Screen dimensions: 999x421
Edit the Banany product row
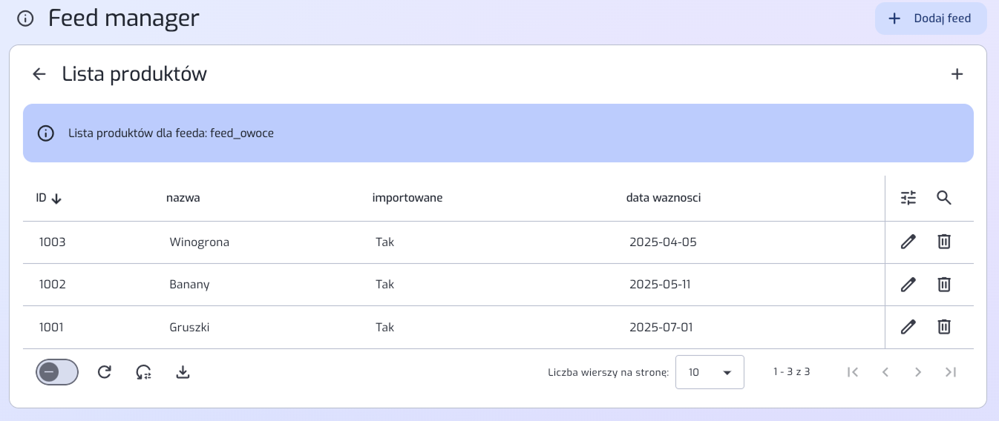(x=908, y=285)
